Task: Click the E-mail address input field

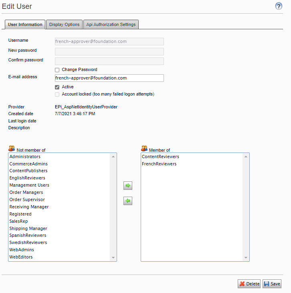Action: 109,78
